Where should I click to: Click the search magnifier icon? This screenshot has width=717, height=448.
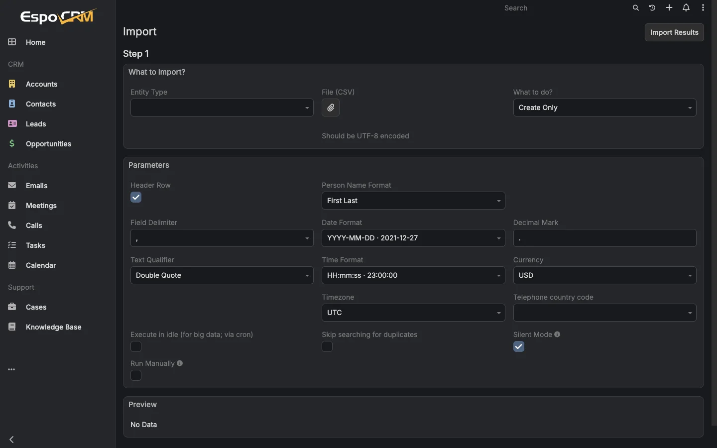point(636,8)
